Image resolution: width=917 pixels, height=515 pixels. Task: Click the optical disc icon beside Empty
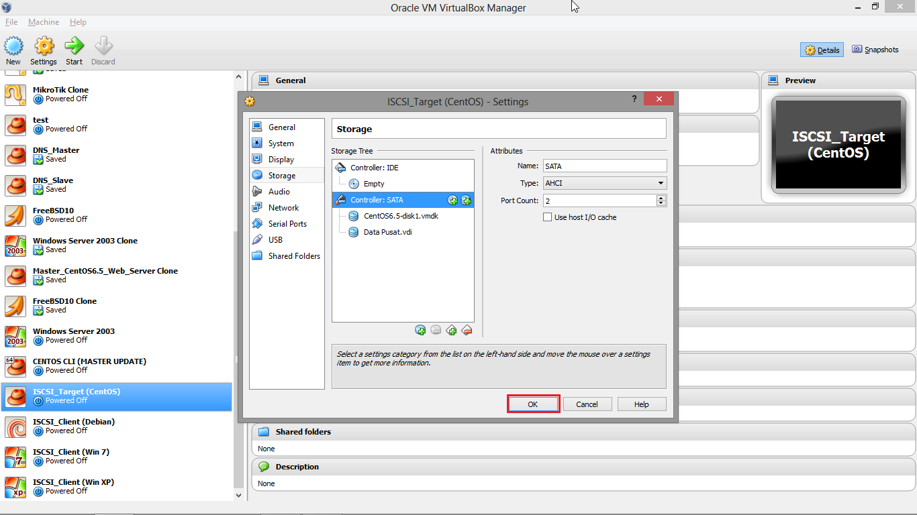pos(354,184)
